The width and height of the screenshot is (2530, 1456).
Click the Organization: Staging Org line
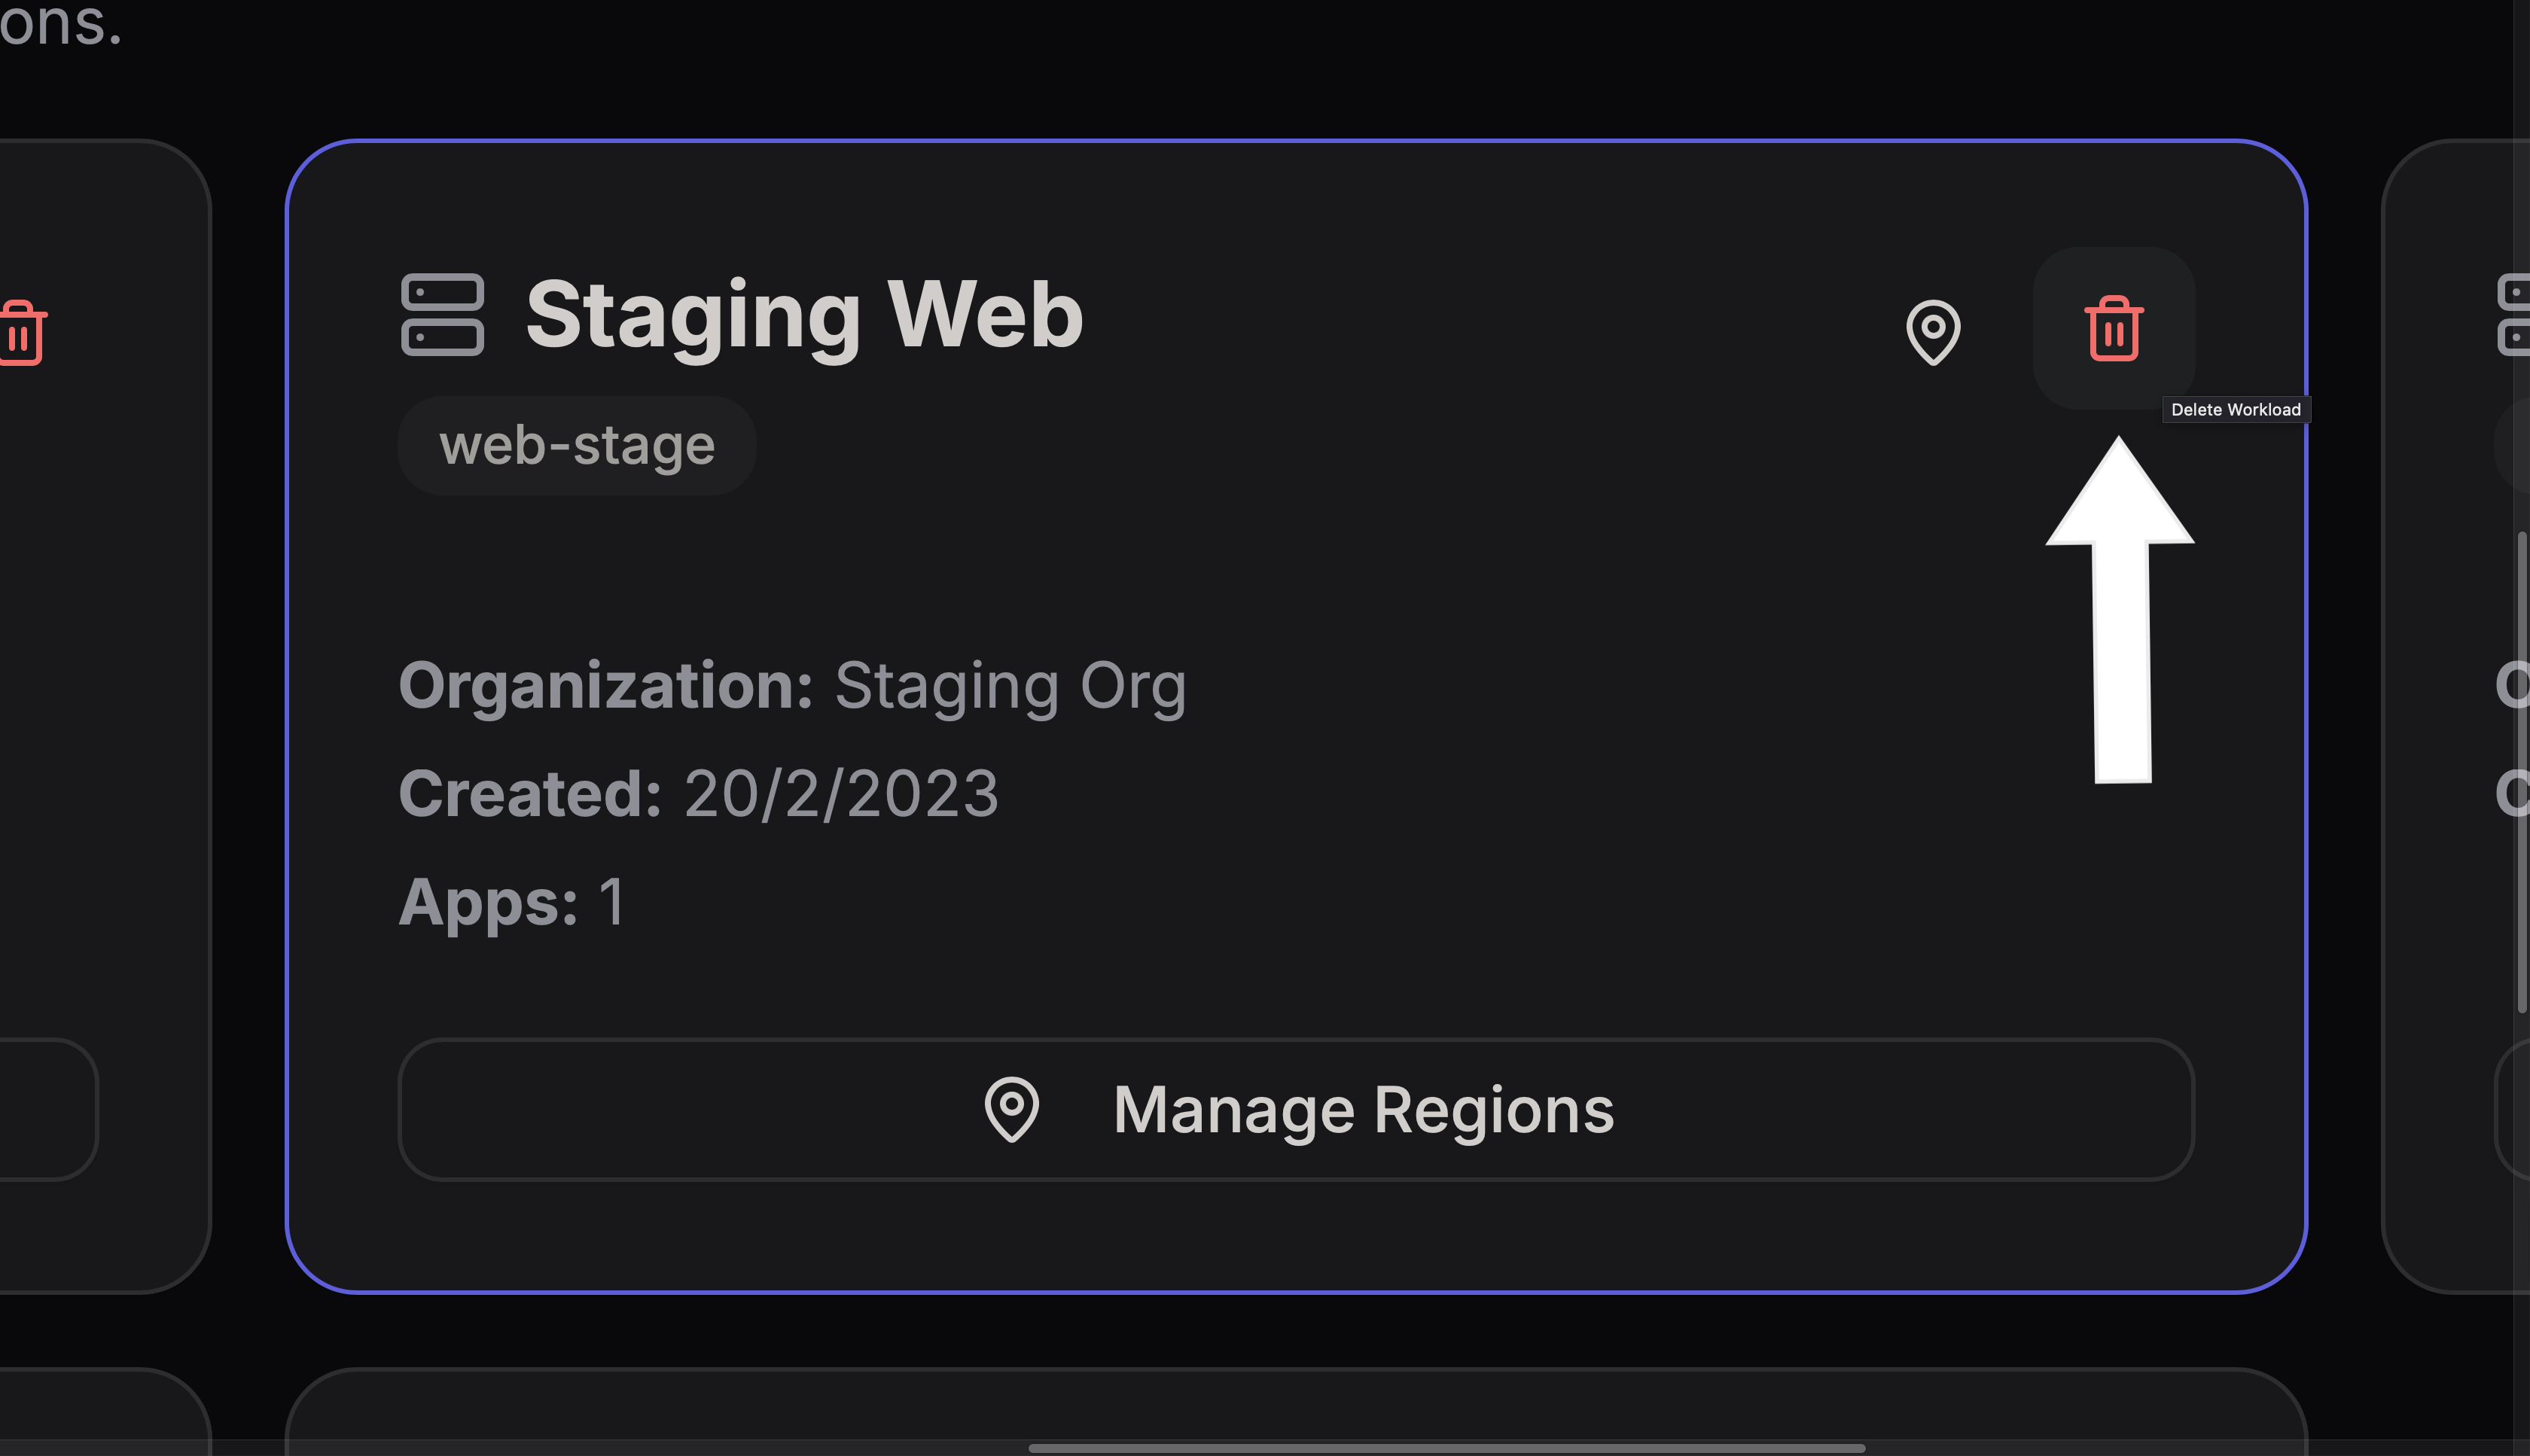pyautogui.click(x=792, y=685)
